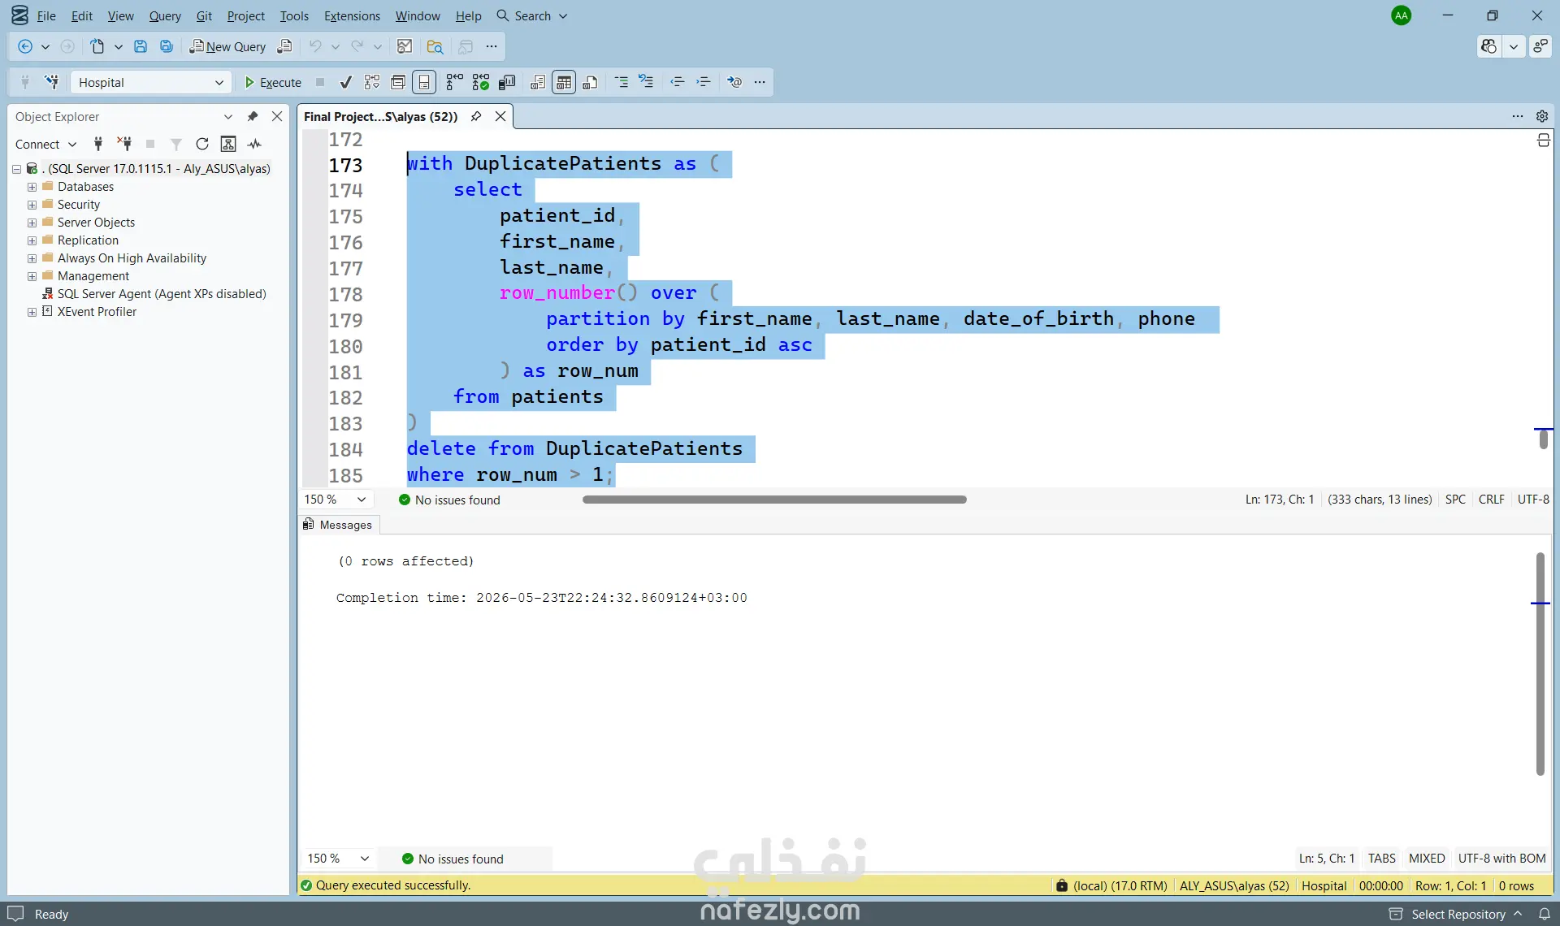Click the editor horizontal scrollbar
Screen dimensions: 1560x926
click(774, 500)
